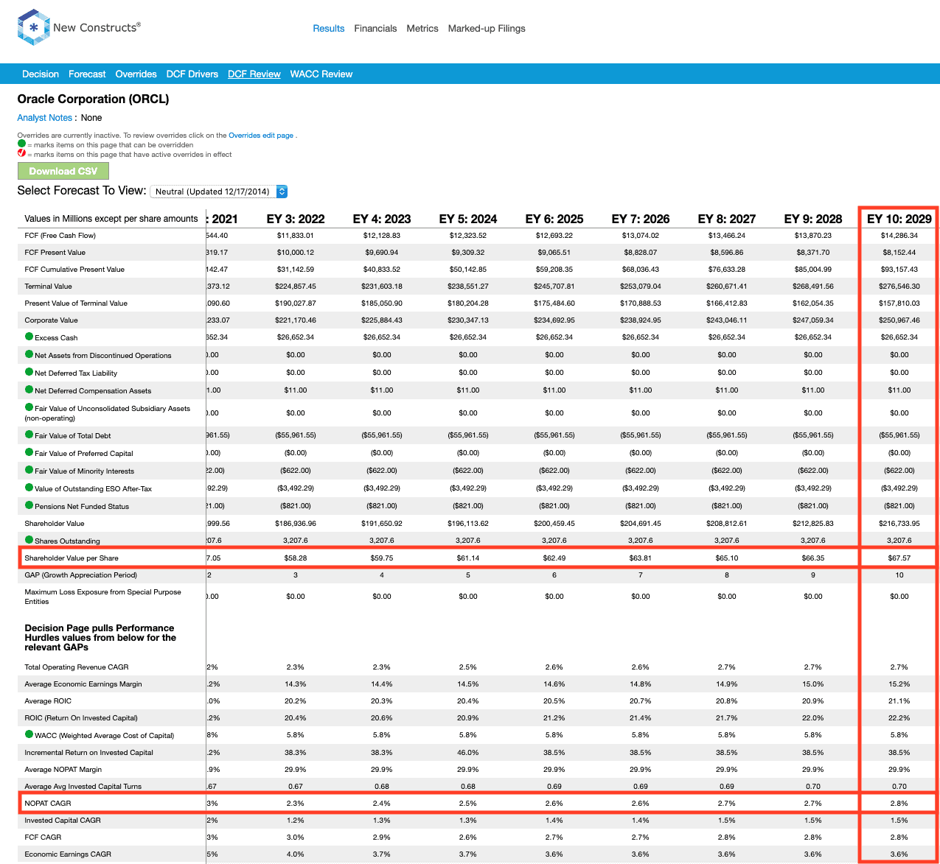
Task: Switch to the Overrides tab
Action: pos(136,74)
